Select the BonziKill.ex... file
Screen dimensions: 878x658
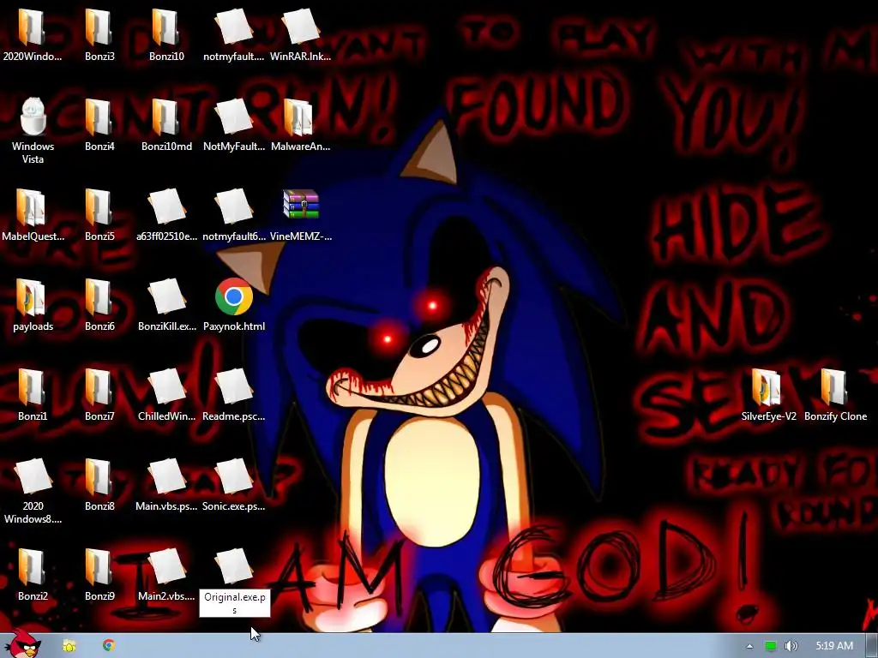[166, 297]
